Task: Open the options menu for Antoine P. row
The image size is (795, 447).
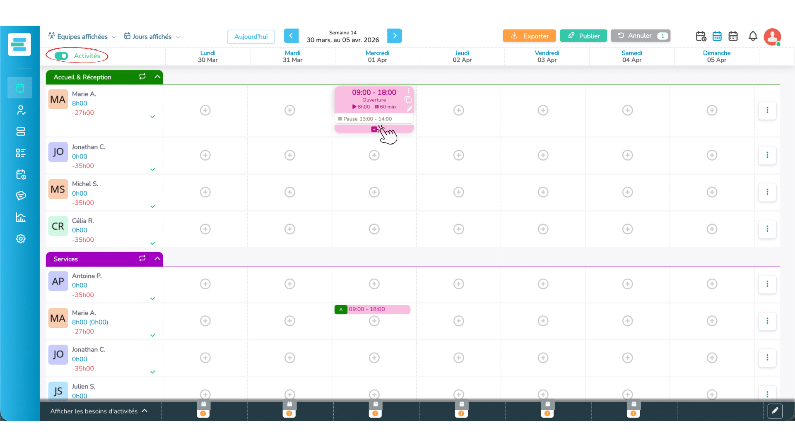Action: point(767,284)
